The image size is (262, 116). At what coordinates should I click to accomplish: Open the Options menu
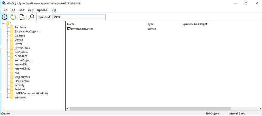(42, 10)
